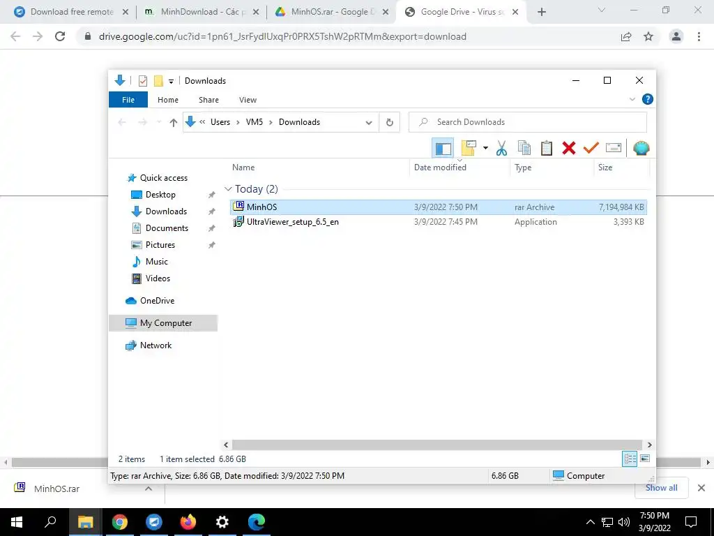Select My Computer in navigation pane
The height and width of the screenshot is (536, 714).
(x=163, y=323)
